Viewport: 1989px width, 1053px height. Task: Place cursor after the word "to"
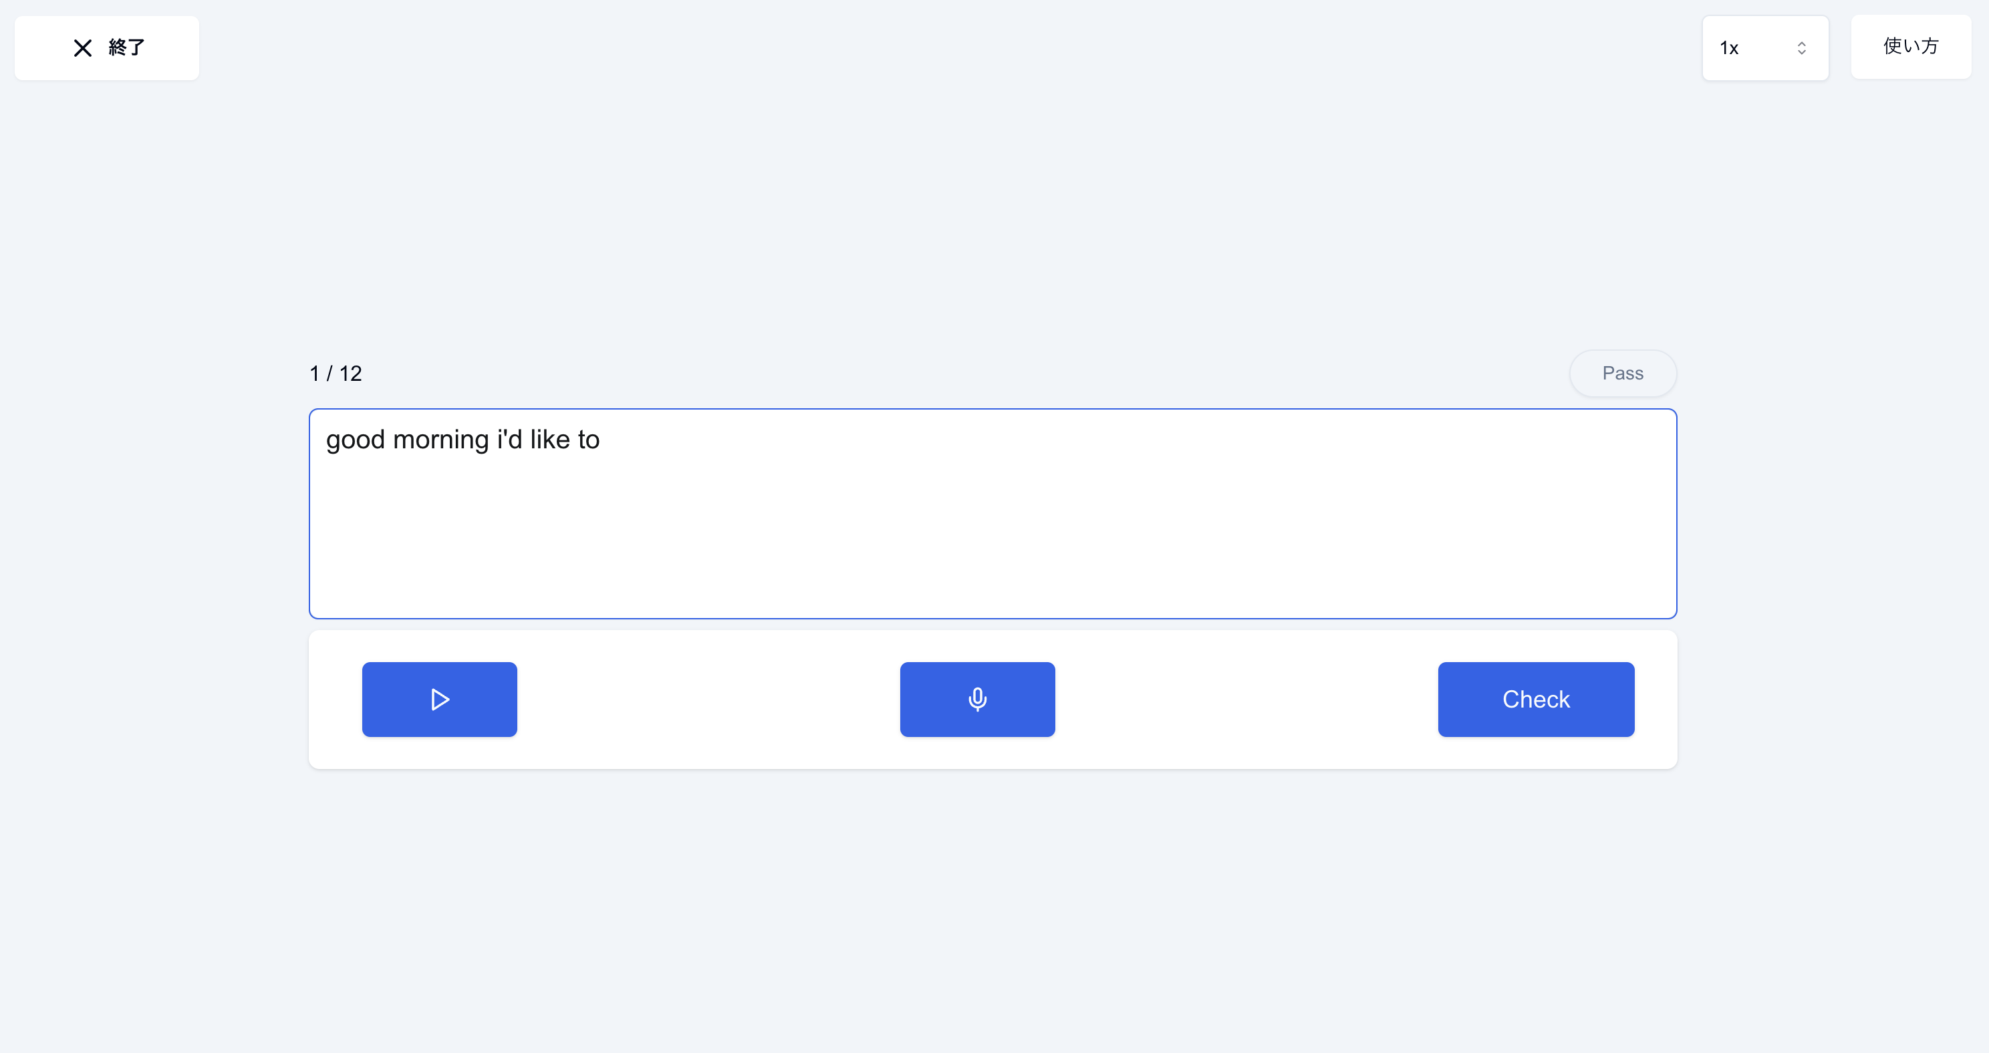point(601,440)
